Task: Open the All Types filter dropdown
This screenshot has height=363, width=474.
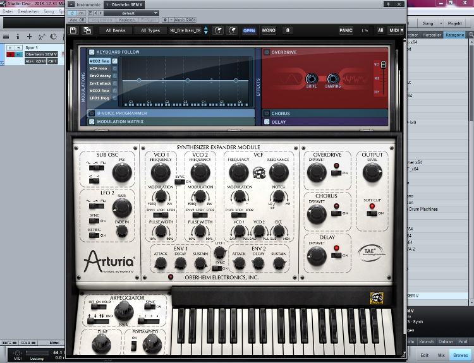Action: pyautogui.click(x=150, y=30)
